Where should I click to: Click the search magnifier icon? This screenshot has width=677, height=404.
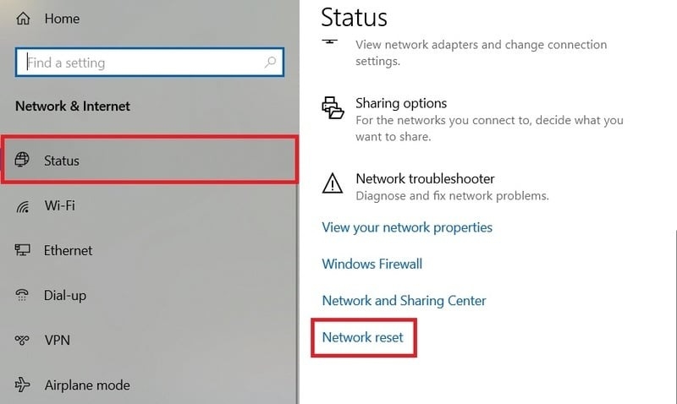[270, 63]
